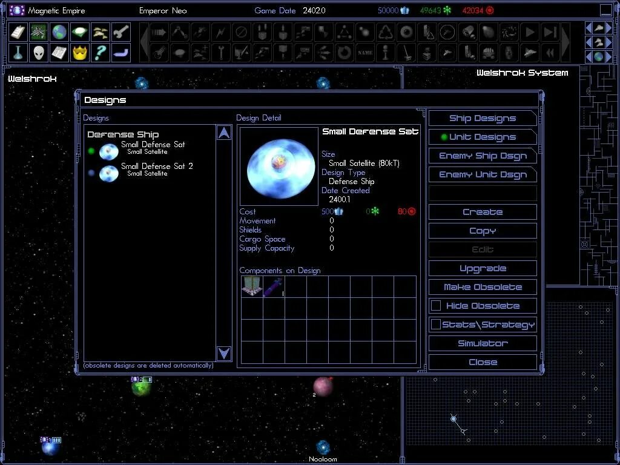Click command toolbar right page arrow
Image resolution: width=620 pixels, height=465 pixels.
[x=566, y=42]
